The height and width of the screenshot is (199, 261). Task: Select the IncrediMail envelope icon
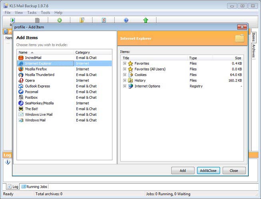[21, 58]
